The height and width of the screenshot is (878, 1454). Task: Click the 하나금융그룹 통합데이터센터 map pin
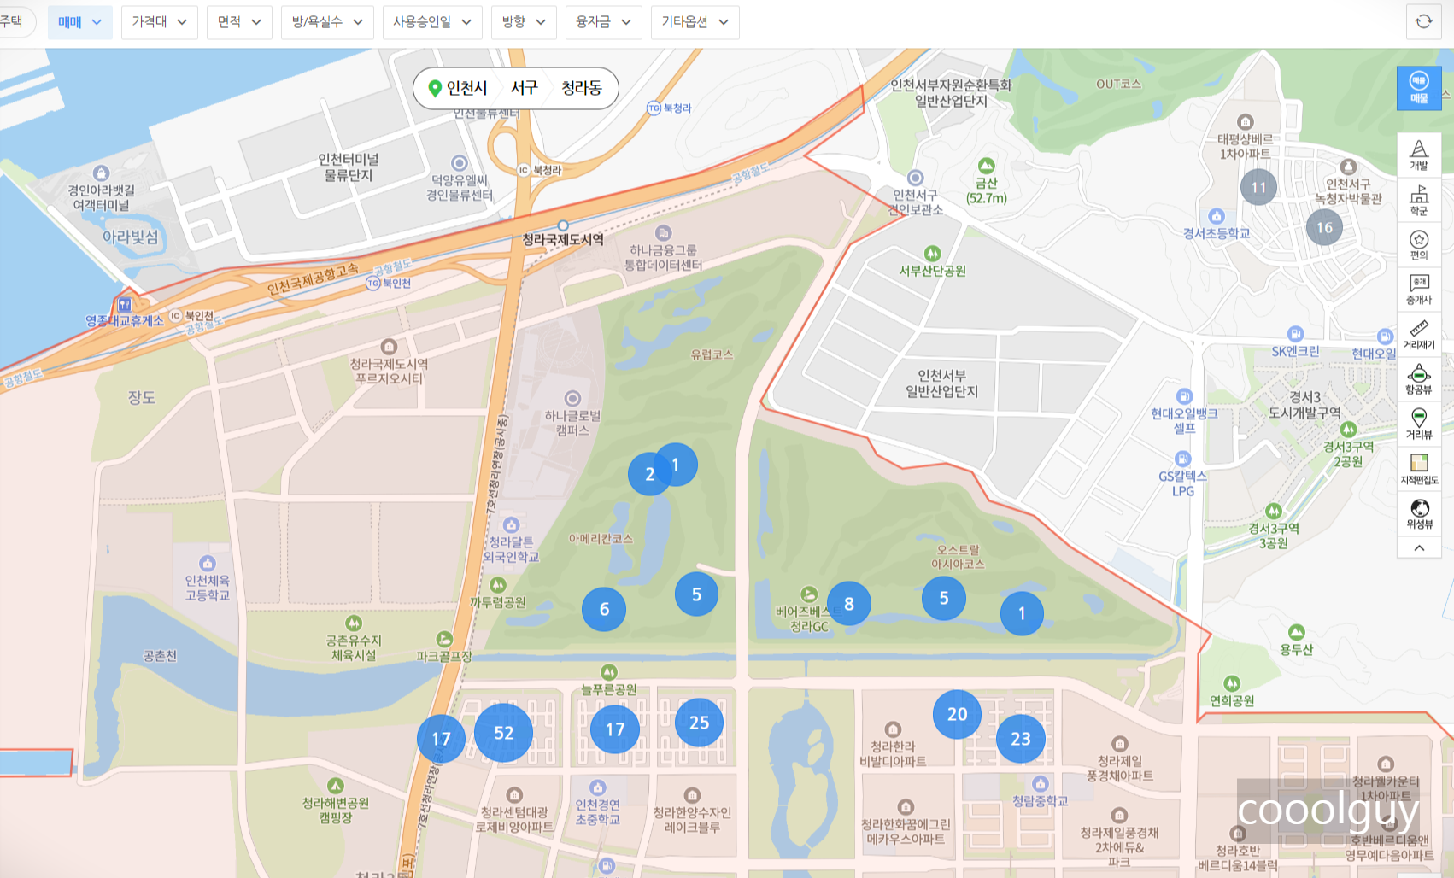pos(663,233)
